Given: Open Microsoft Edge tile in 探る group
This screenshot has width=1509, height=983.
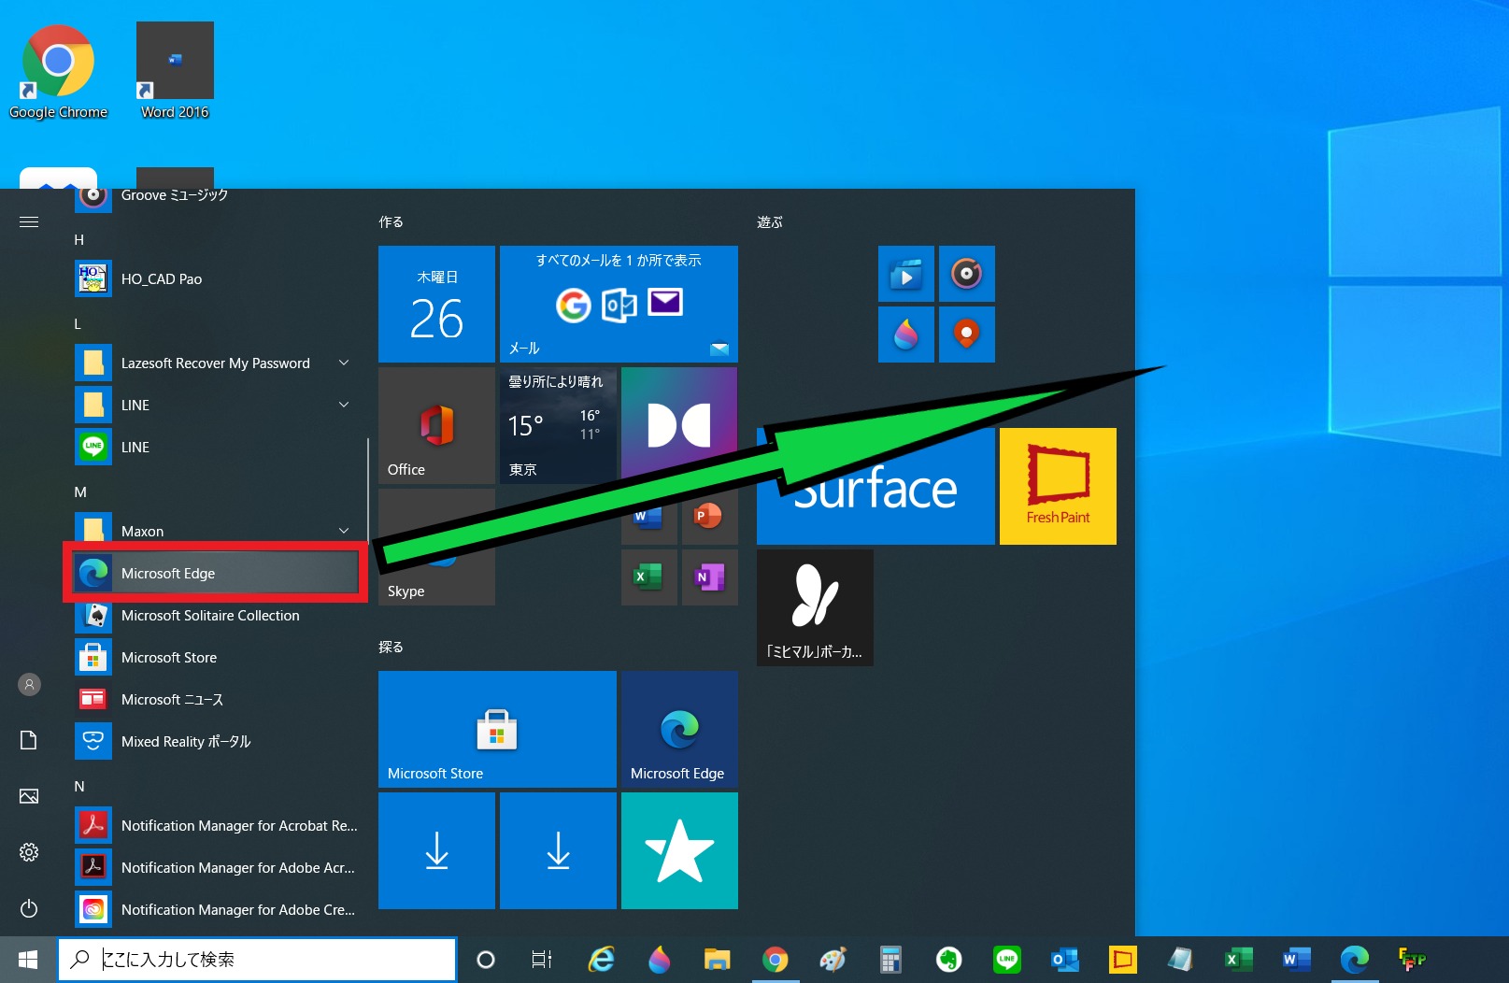Looking at the screenshot, I should click(x=679, y=729).
